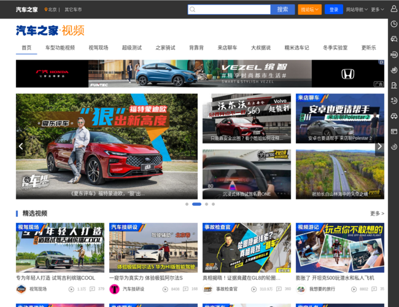Viewport: 399px width, 307px height.
Task: Click comment icon beside 168 count
Action: [186, 289]
